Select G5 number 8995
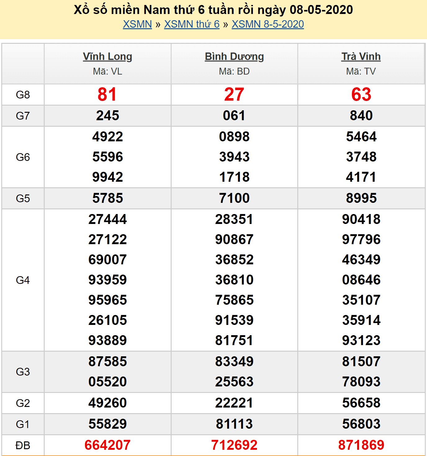Image resolution: width=427 pixels, height=456 pixels. 361,198
